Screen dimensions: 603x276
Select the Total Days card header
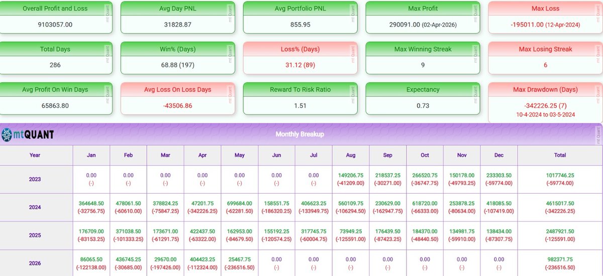[56, 49]
